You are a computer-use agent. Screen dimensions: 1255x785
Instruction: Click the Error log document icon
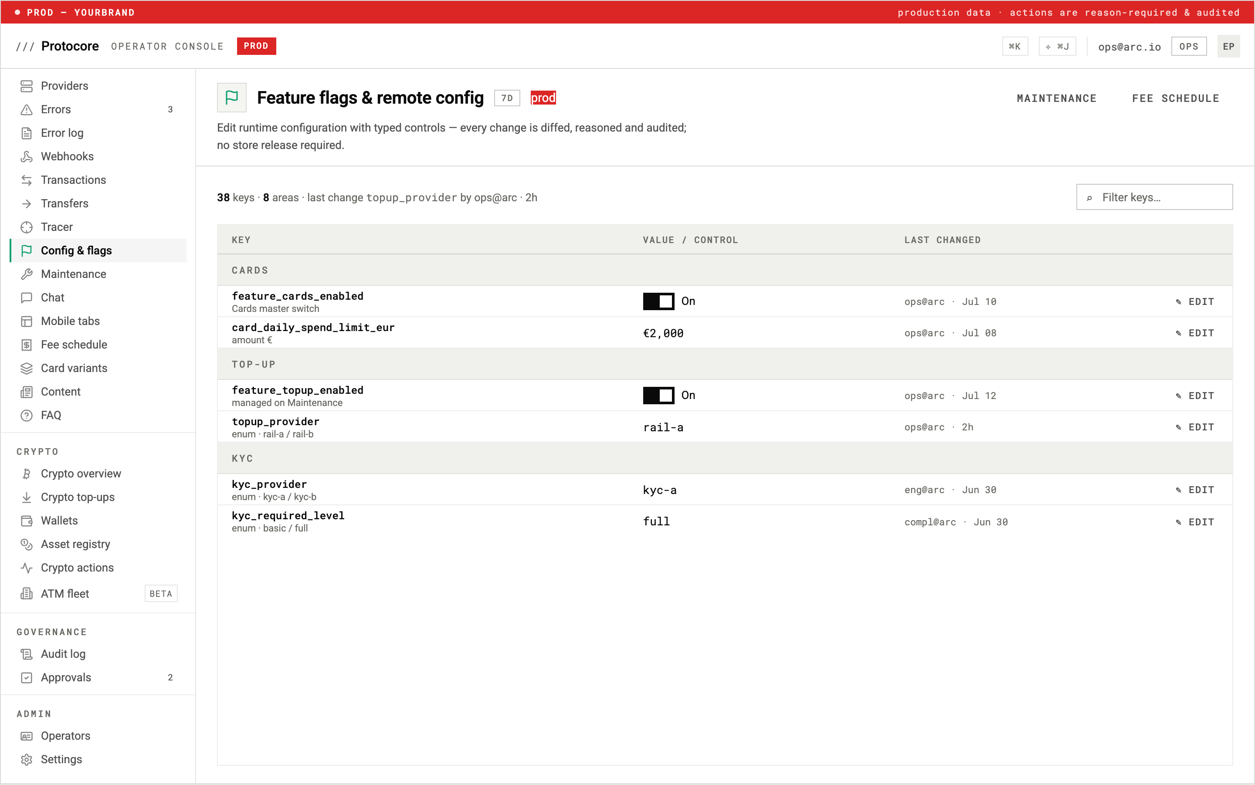pyautogui.click(x=27, y=133)
